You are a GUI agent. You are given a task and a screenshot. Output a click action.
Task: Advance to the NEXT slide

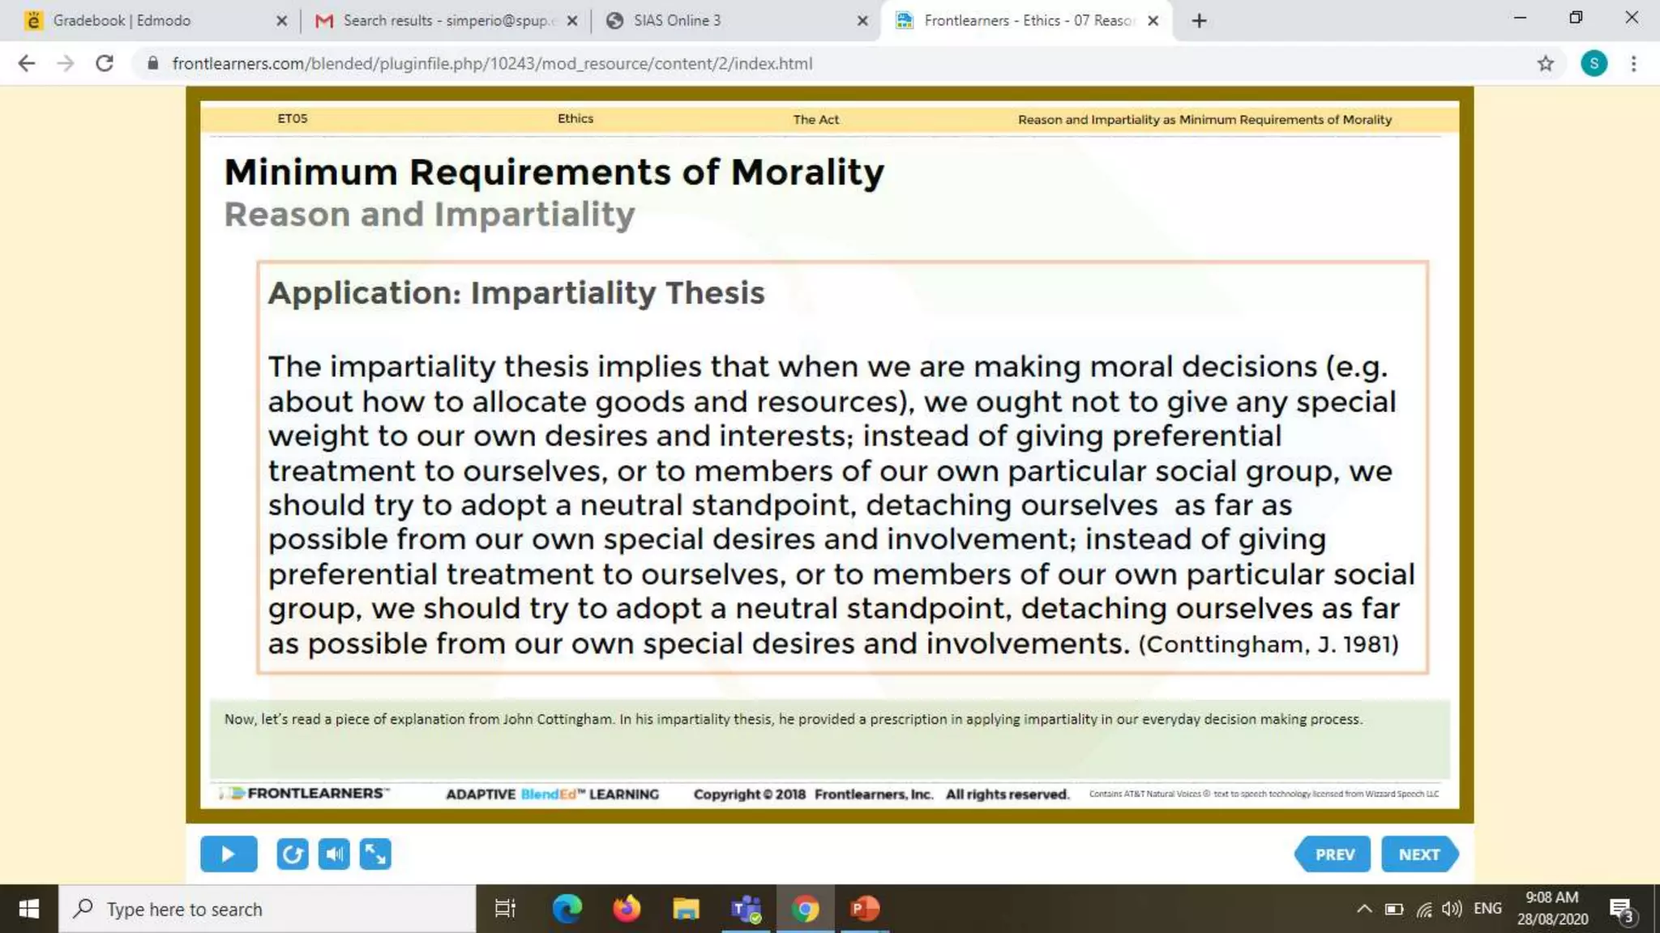[x=1418, y=854]
